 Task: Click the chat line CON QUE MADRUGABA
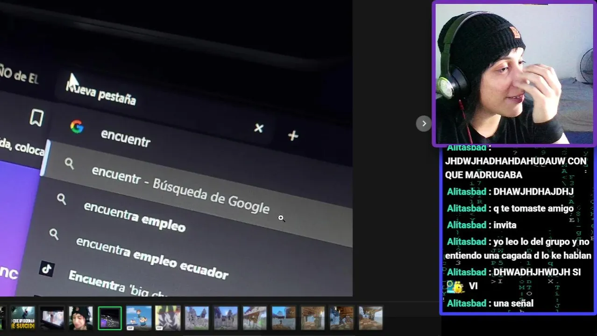pos(516,168)
